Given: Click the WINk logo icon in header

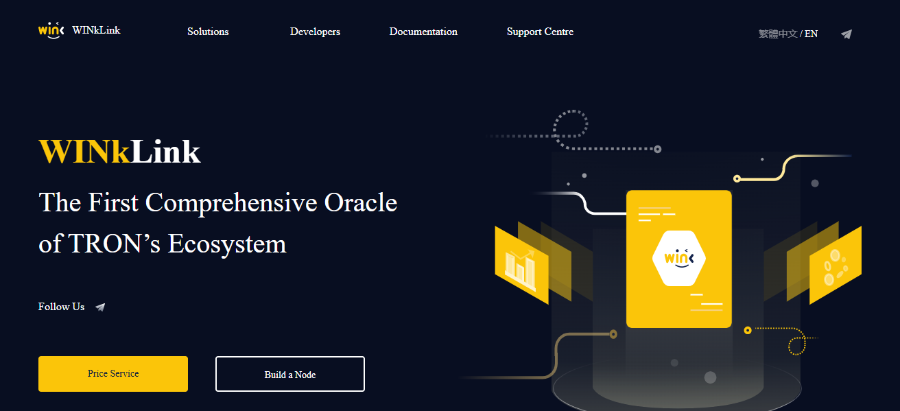Looking at the screenshot, I should pos(51,30).
